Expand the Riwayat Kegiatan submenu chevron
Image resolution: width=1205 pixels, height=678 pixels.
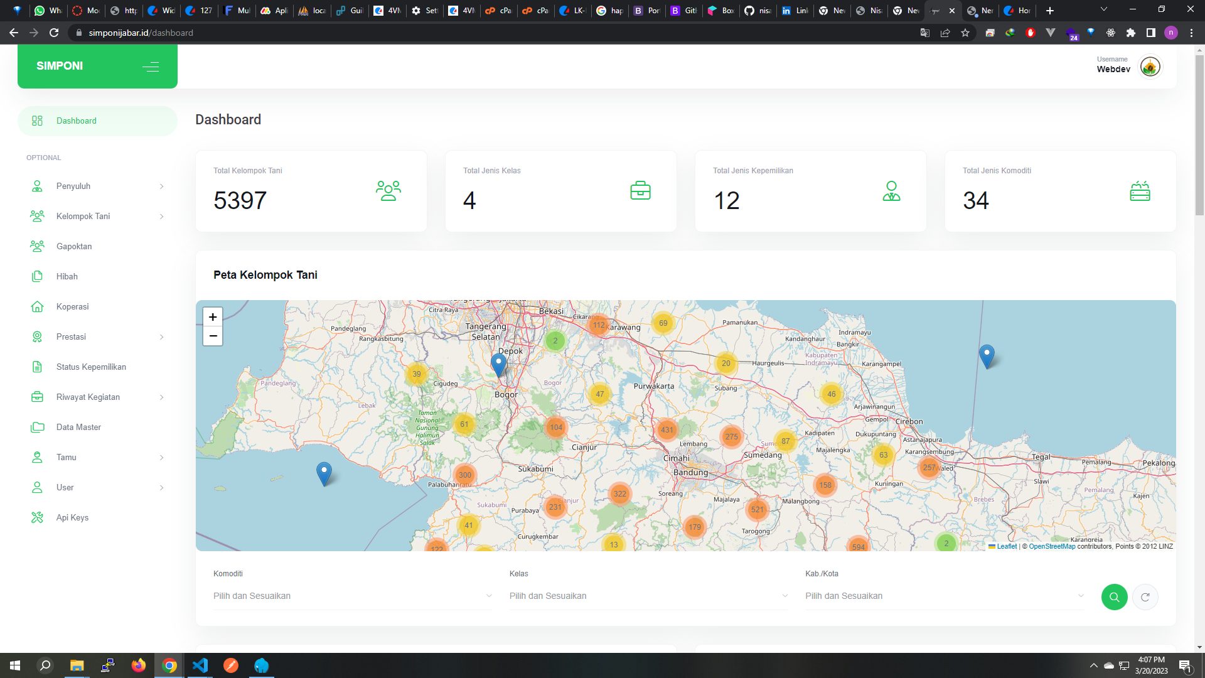[162, 397]
